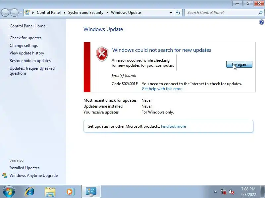Image resolution: width=265 pixels, height=198 pixels.
Task: Launch Windows Media Player from taskbar
Action: coord(70,192)
